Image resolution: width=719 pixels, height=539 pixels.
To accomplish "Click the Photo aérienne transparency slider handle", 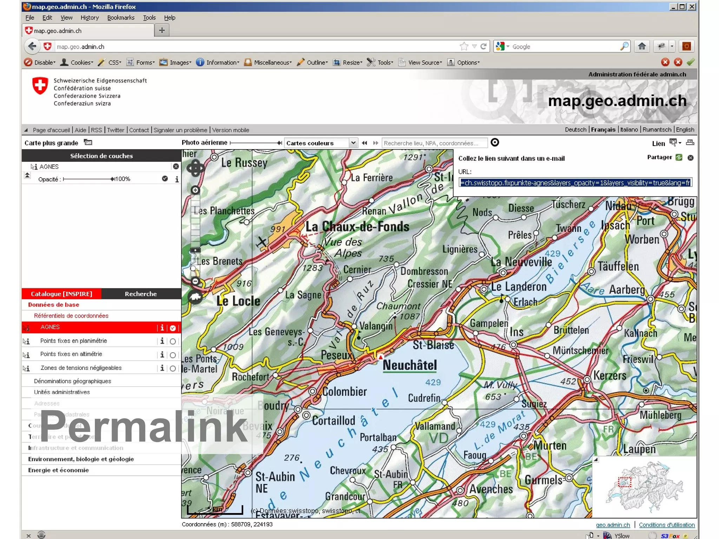I will (x=279, y=143).
